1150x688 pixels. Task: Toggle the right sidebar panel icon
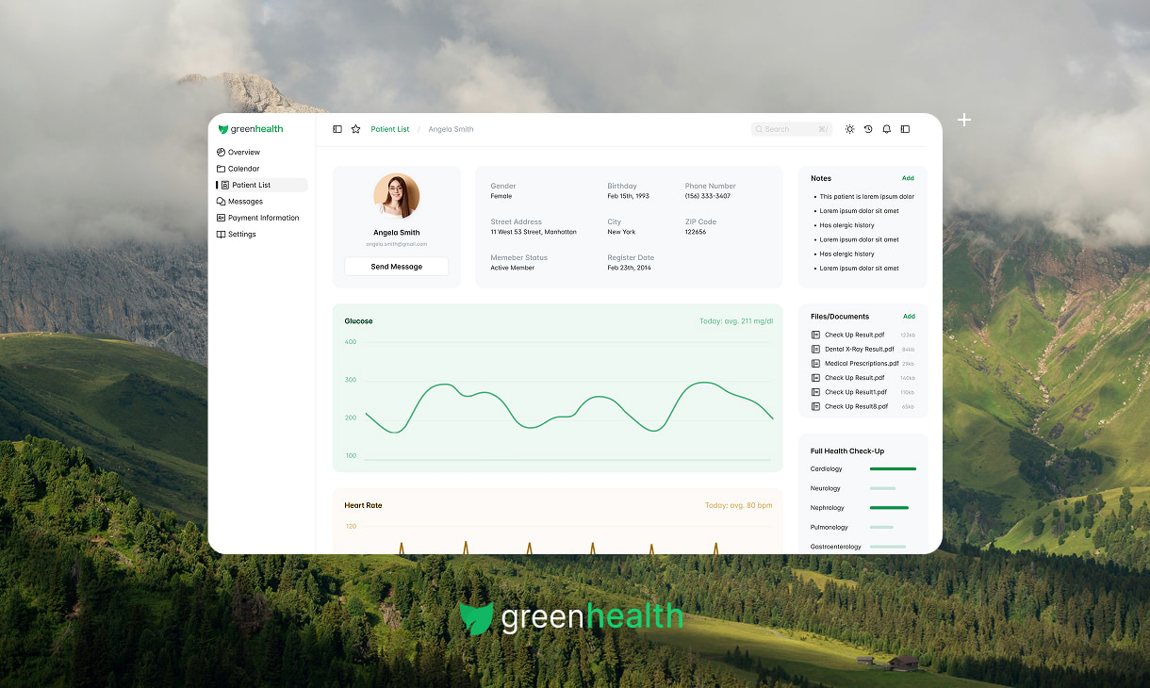[x=905, y=129]
